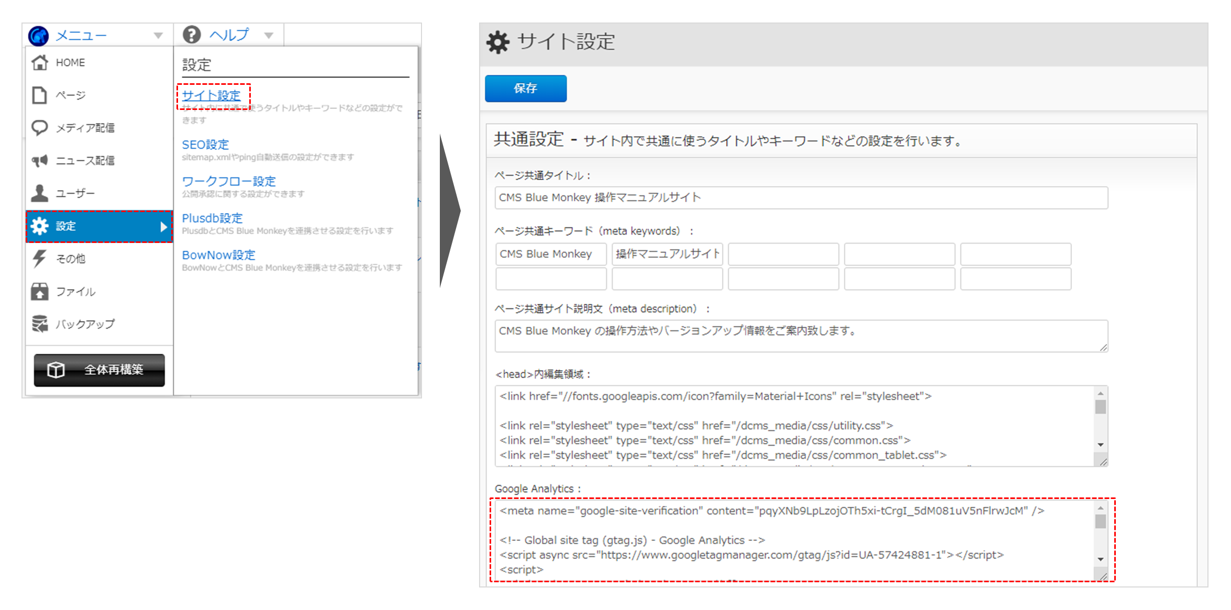This screenshot has height=610, width=1231.
Task: Click the keyword field containing CMS Blue Monkey
Action: [551, 254]
